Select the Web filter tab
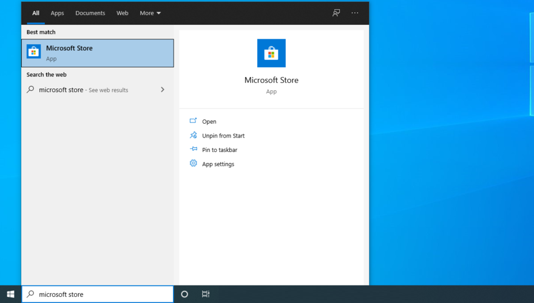Screen dimensions: 534x303 pos(122,13)
